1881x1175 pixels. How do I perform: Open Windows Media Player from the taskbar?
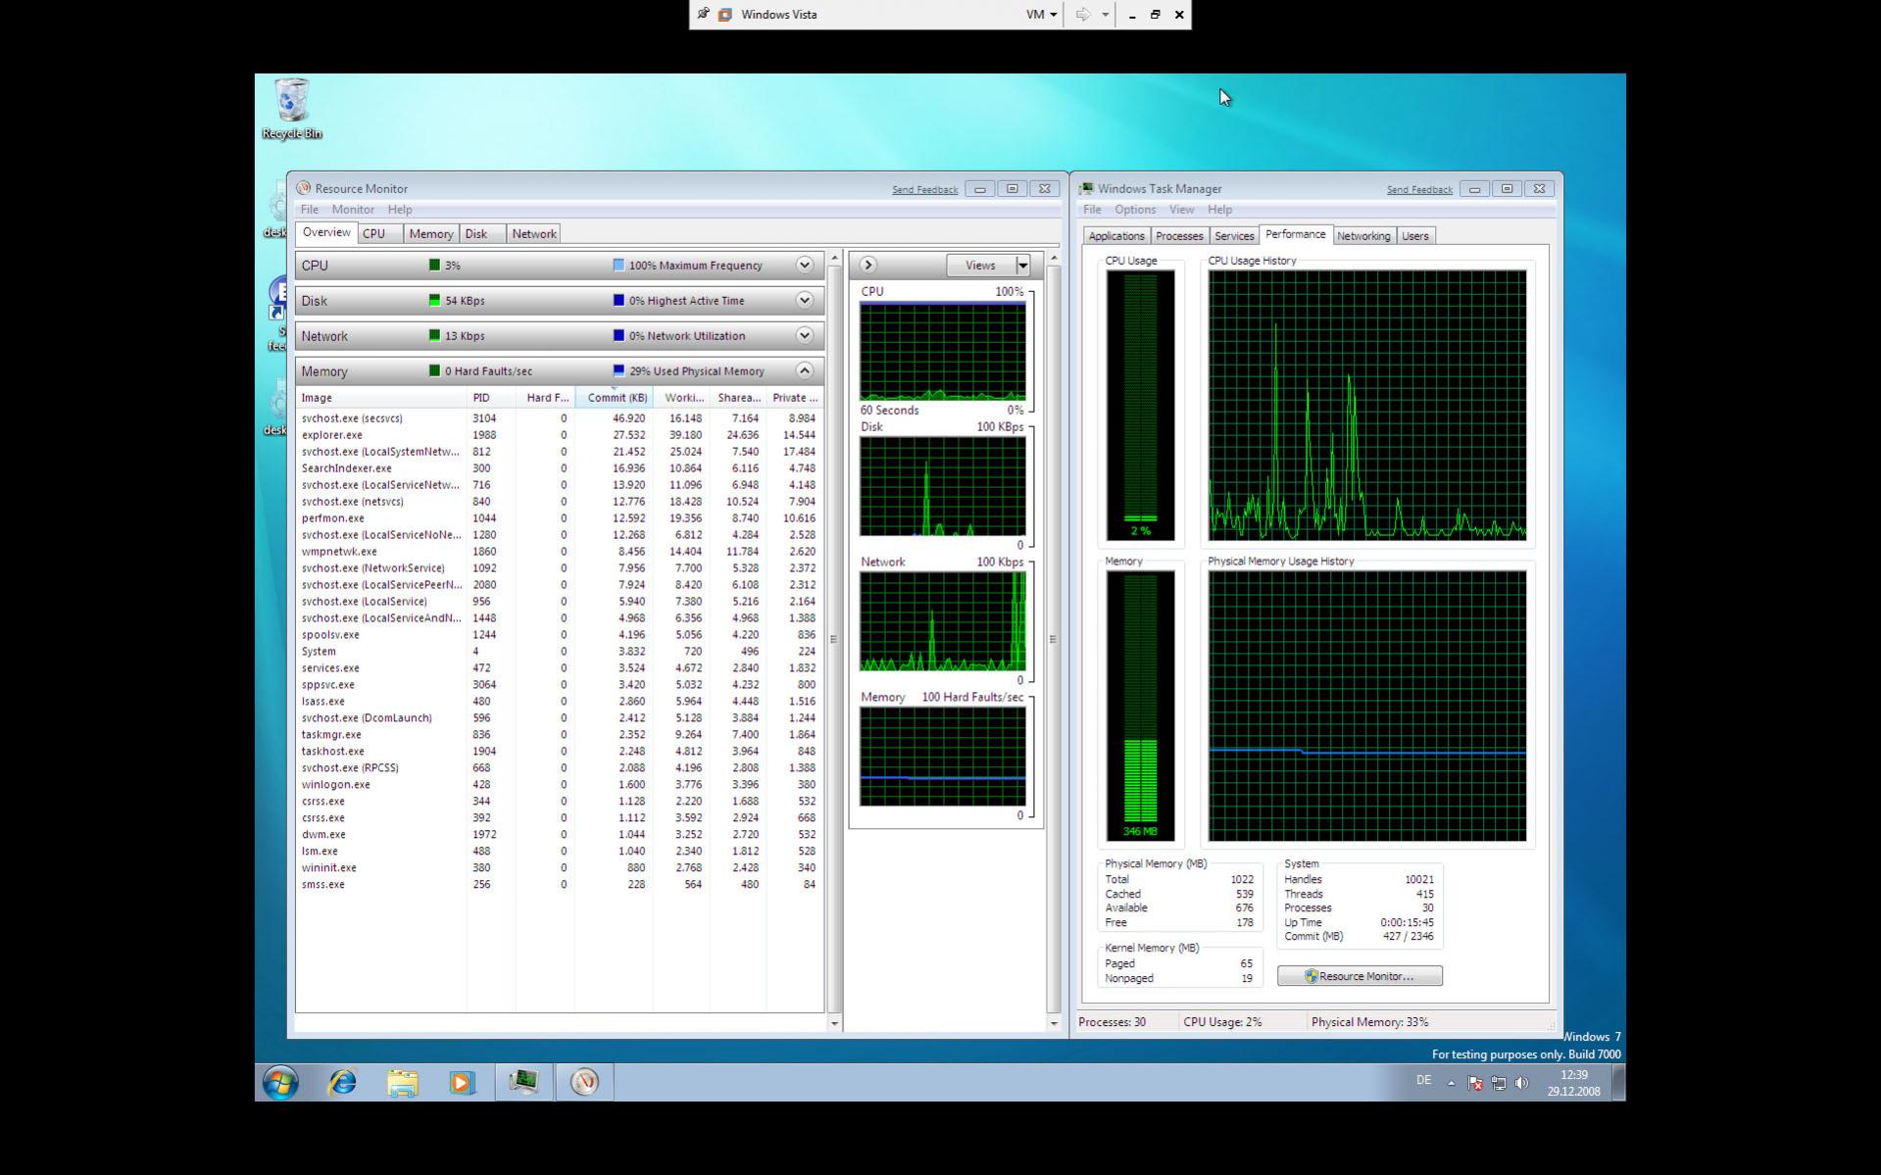click(x=462, y=1082)
